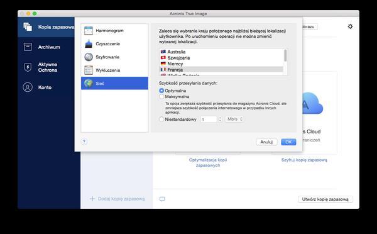Open Szyfruj kopię zapasową link
Image resolution: width=377 pixels, height=234 pixels.
coord(304,160)
